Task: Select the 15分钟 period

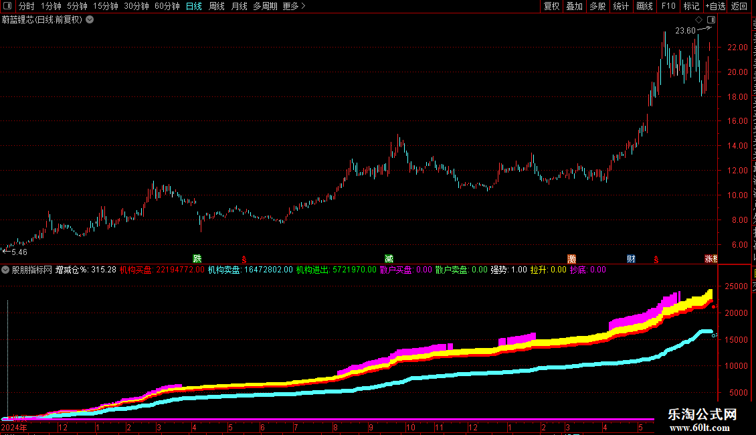Action: tap(105, 6)
